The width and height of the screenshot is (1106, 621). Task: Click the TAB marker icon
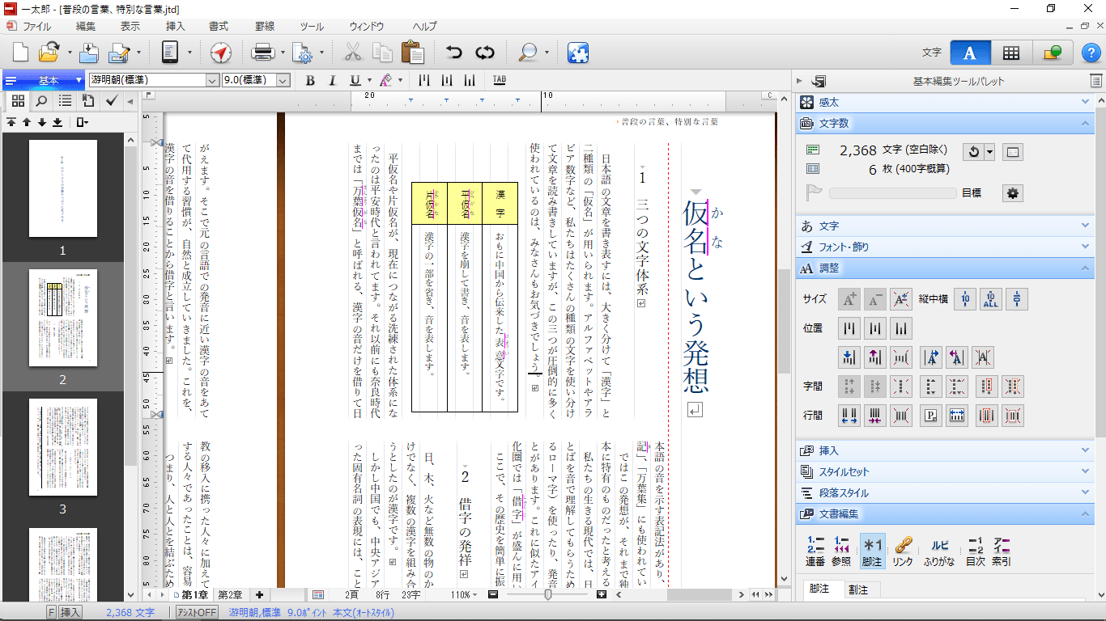[x=500, y=80]
